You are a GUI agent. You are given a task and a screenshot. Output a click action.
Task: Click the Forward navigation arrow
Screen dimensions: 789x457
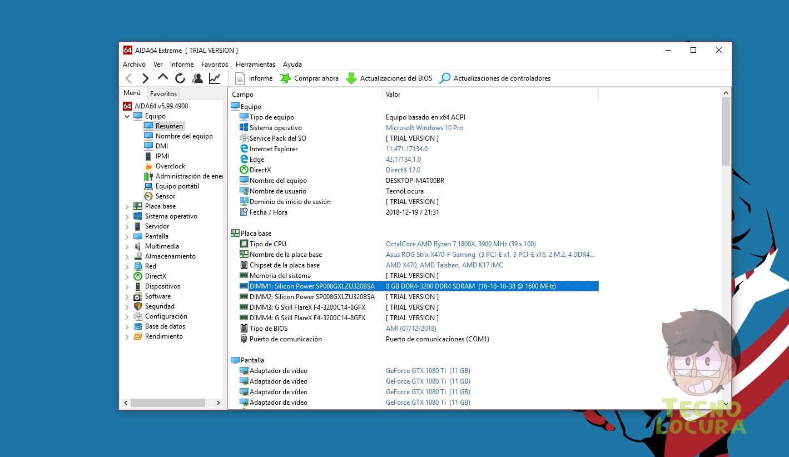click(146, 78)
